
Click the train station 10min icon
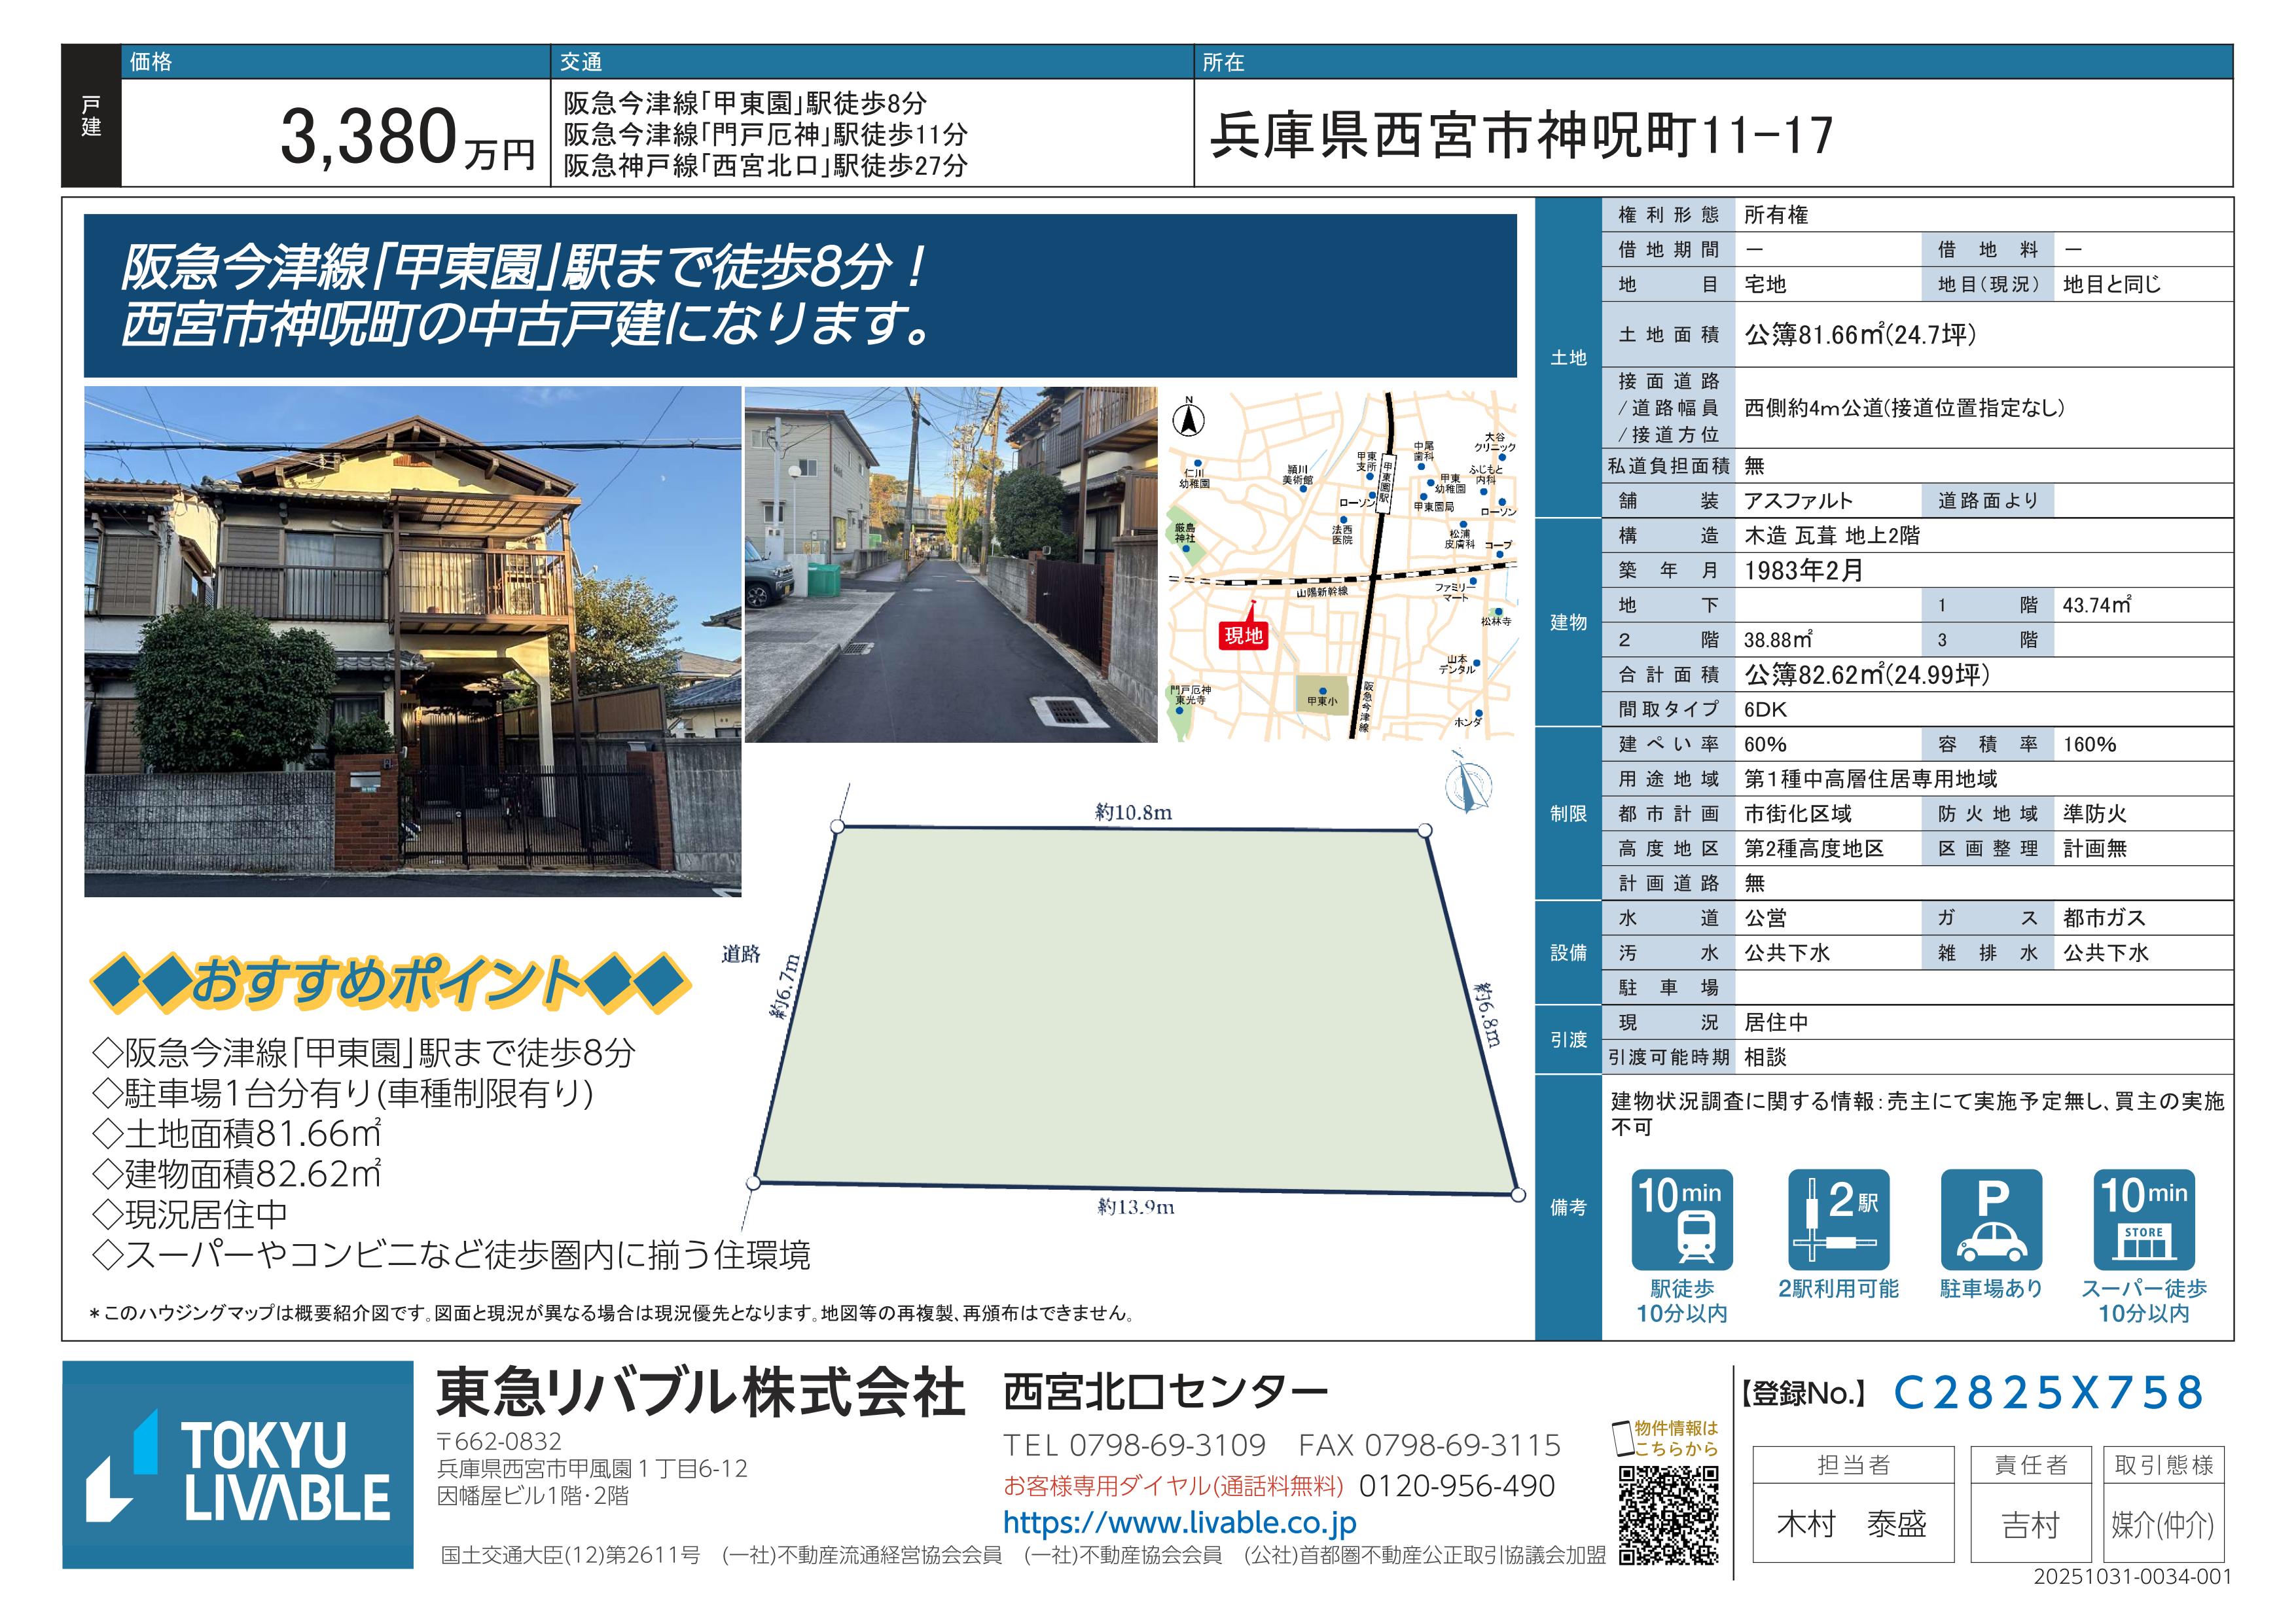(1682, 1219)
